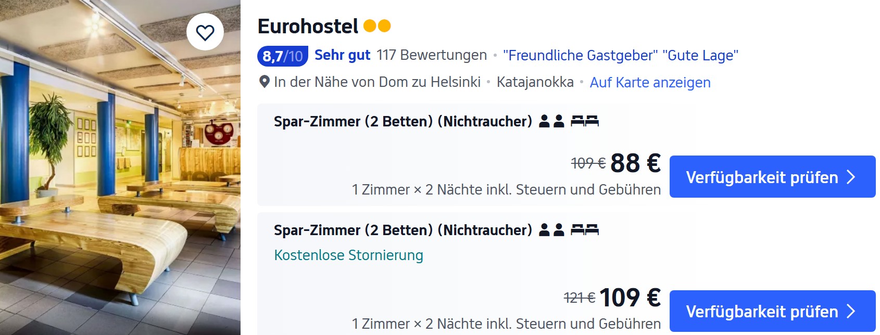Click the two-person occupancy icon of first room
The width and height of the screenshot is (880, 335).
pos(551,121)
